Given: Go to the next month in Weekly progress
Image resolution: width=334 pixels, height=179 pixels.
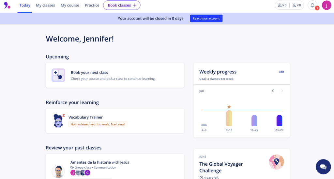Looking at the screenshot, I should click(x=282, y=91).
